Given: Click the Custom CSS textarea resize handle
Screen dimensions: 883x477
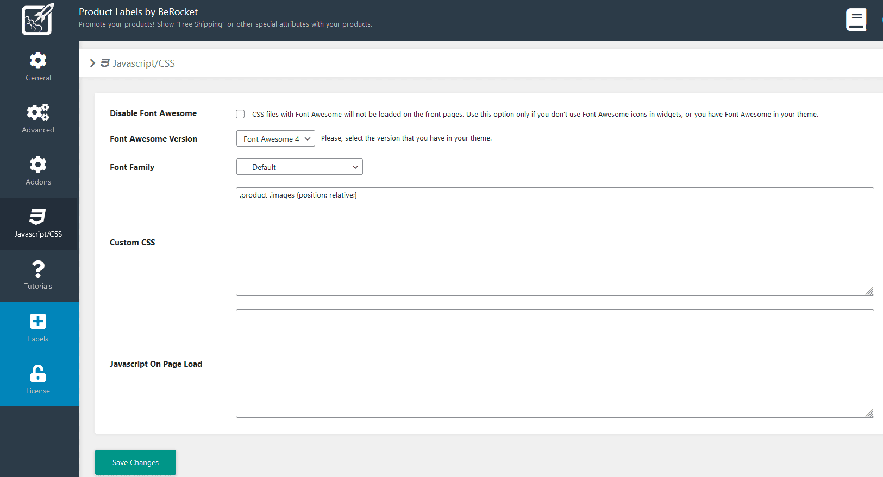Looking at the screenshot, I should 869,291.
